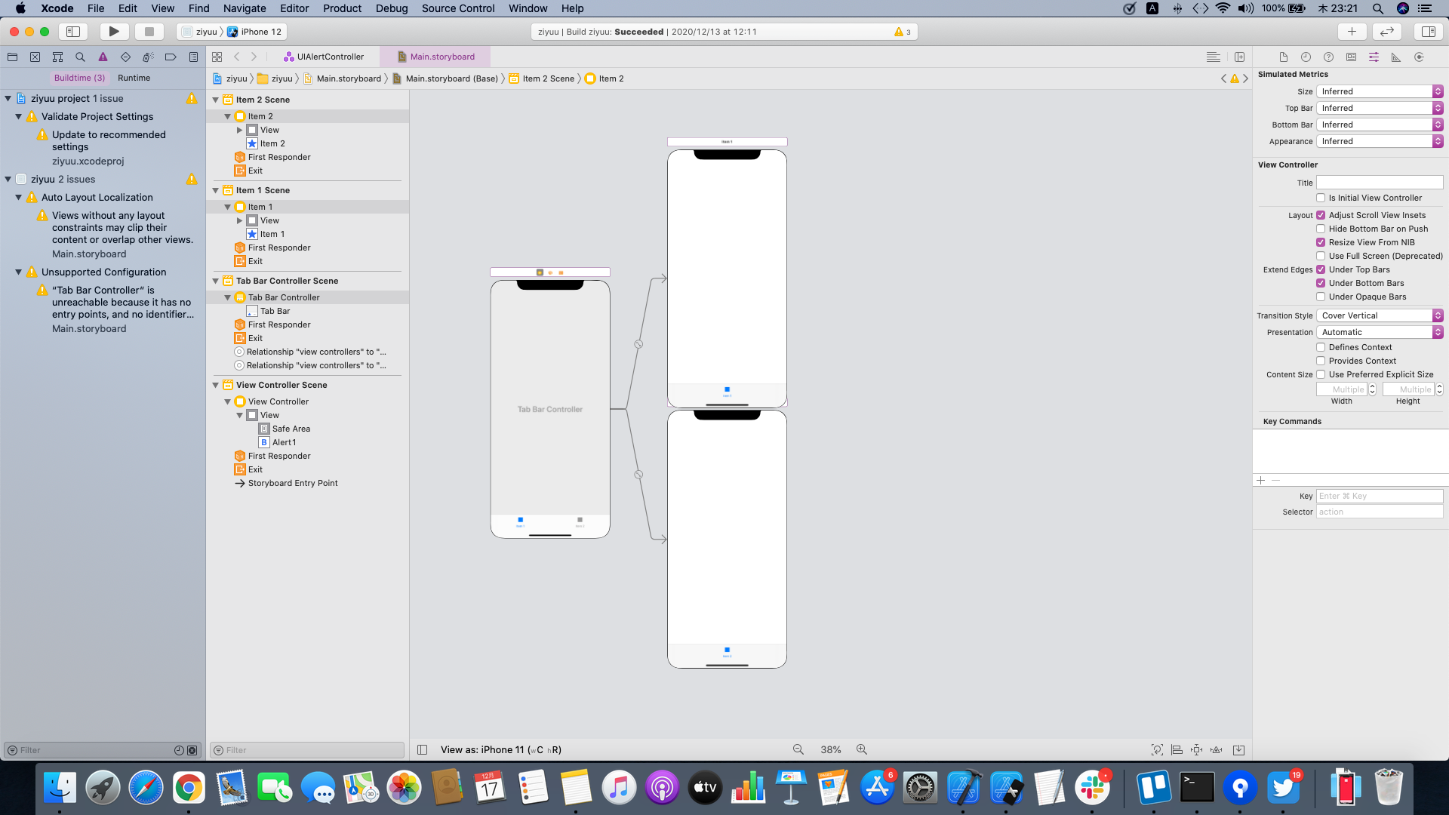Screen dimensions: 1449x815
Task: Expand the Item 2 Scene tree node
Action: coord(216,99)
